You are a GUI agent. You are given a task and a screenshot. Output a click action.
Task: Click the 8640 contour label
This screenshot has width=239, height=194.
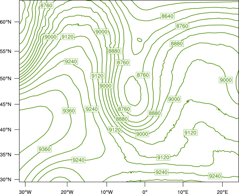click(x=167, y=16)
